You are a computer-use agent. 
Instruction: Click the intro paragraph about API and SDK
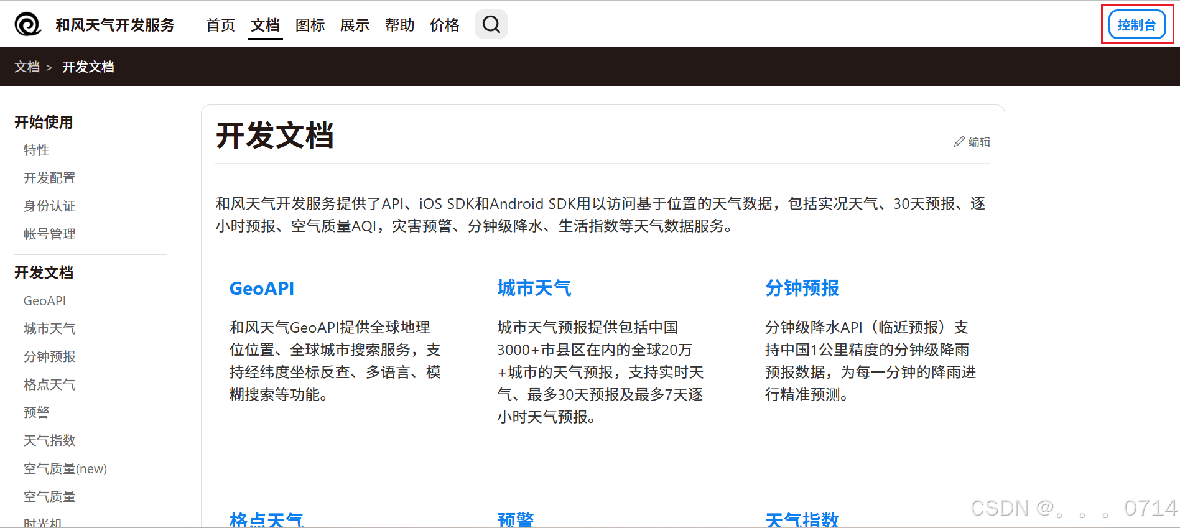pos(601,215)
